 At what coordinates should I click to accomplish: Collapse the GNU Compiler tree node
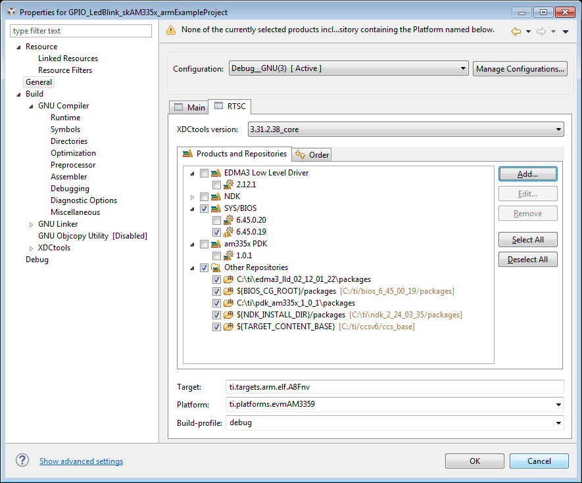pos(31,106)
